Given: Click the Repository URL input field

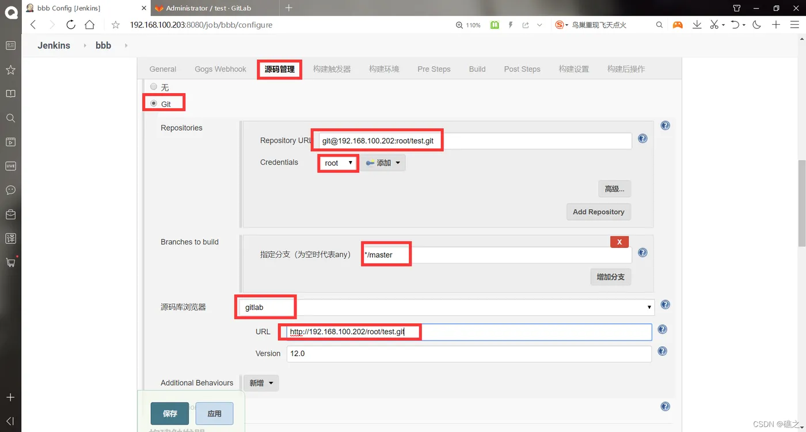Looking at the screenshot, I should tap(475, 140).
